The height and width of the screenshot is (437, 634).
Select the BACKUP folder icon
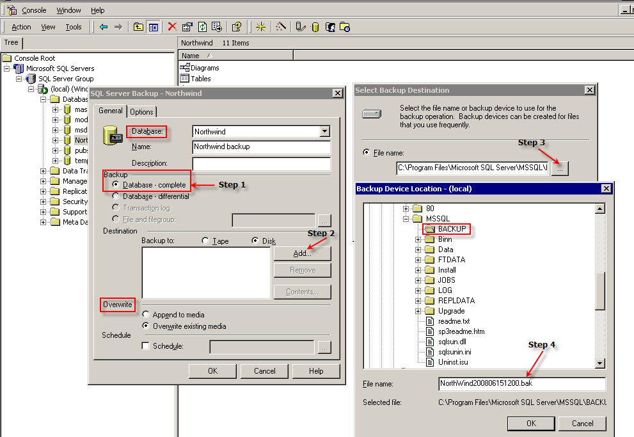click(x=429, y=229)
